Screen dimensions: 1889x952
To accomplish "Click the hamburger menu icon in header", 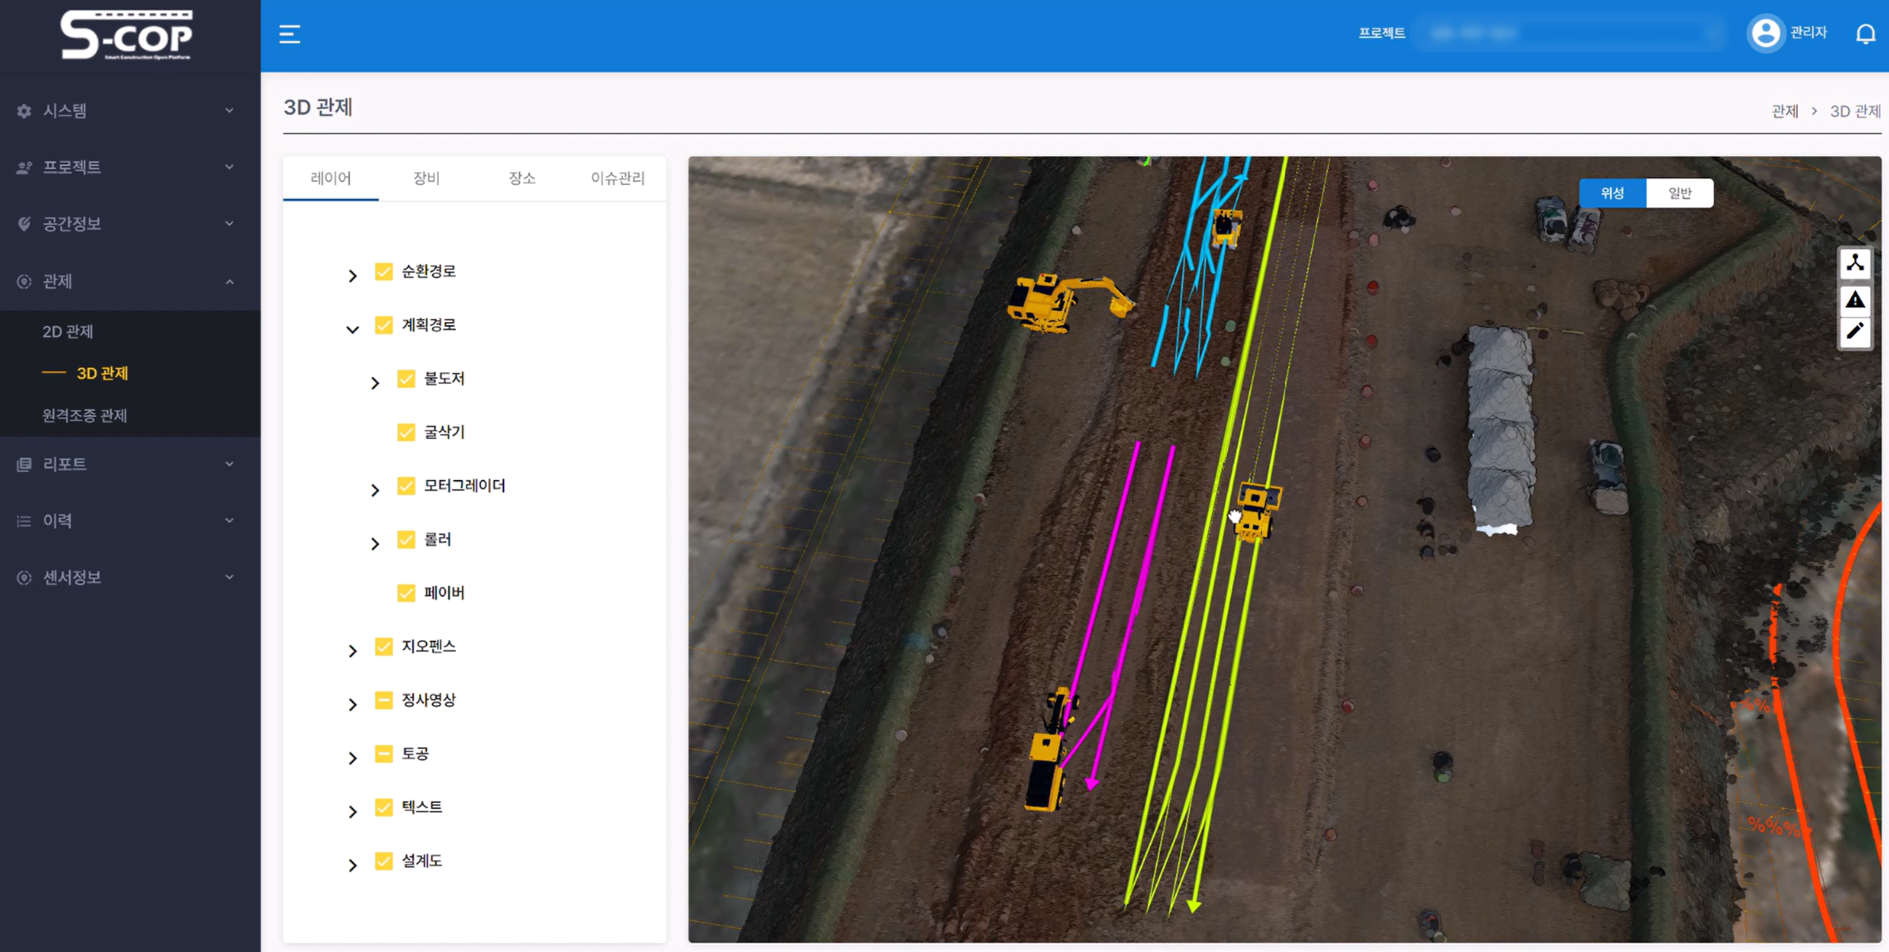I will tap(290, 34).
